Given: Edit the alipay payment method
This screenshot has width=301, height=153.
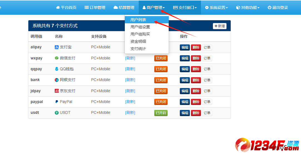Looking at the screenshot, I should pyautogui.click(x=185, y=47).
